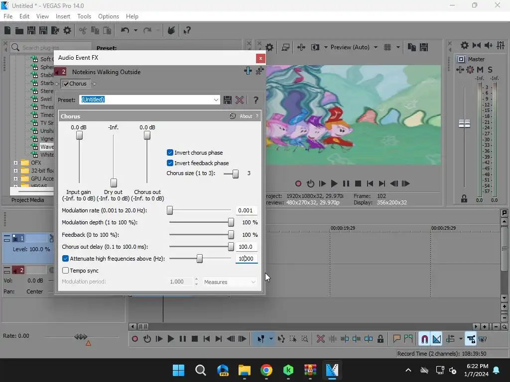Open WinRAR from the taskbar
The height and width of the screenshot is (382, 510).
[310, 370]
